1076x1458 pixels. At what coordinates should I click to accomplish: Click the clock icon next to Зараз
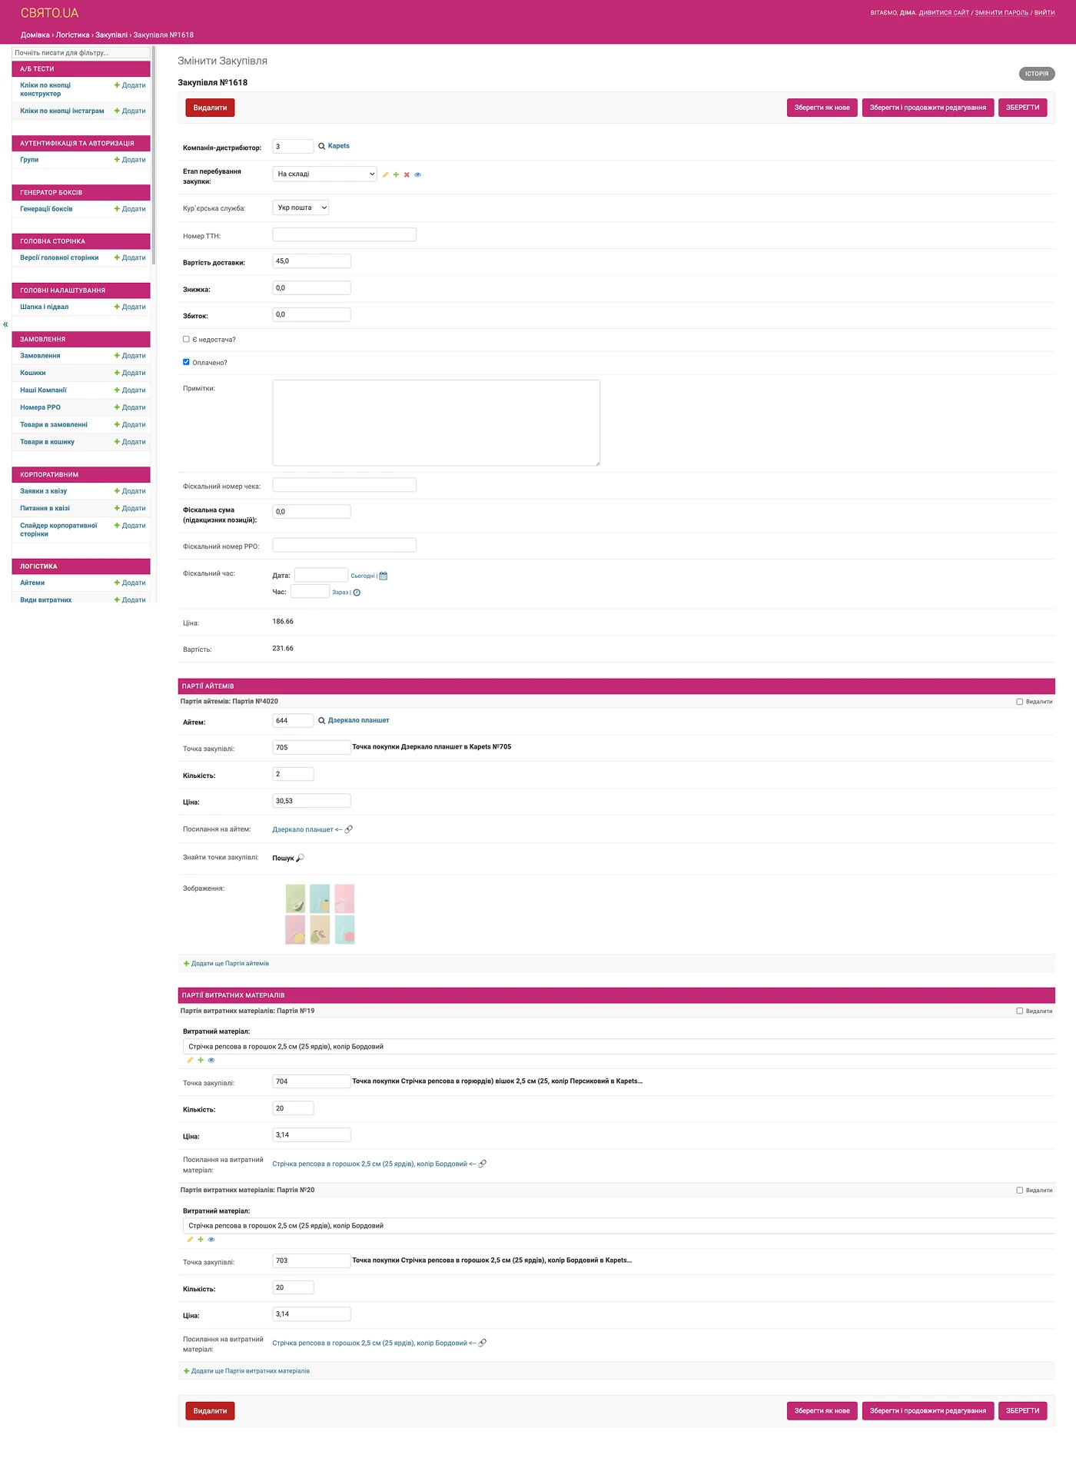(357, 593)
